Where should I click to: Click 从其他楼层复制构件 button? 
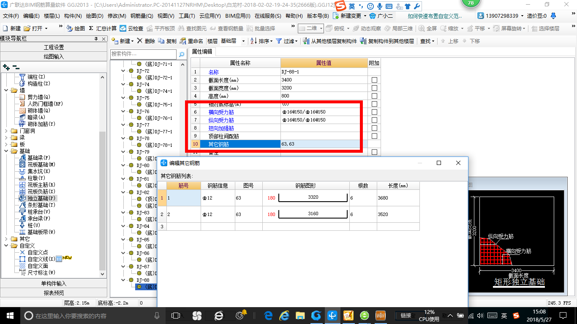[x=329, y=41]
